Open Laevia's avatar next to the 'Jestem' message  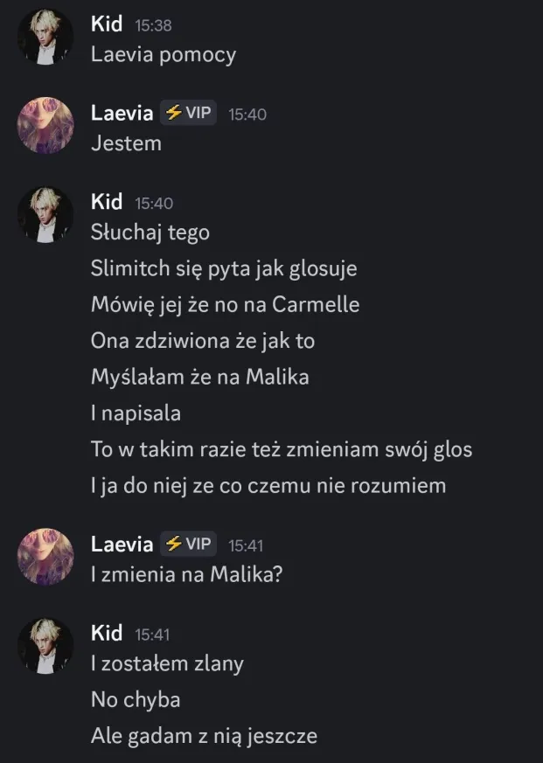point(45,126)
